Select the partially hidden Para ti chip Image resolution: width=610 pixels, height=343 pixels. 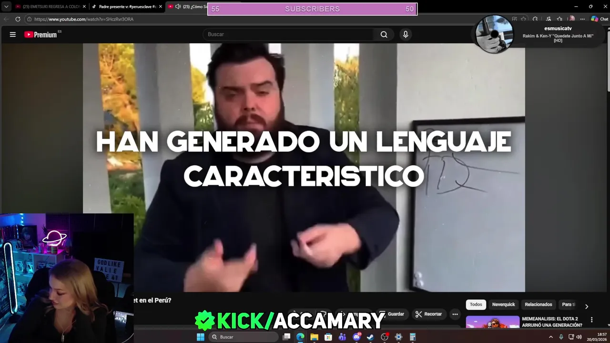(568, 304)
